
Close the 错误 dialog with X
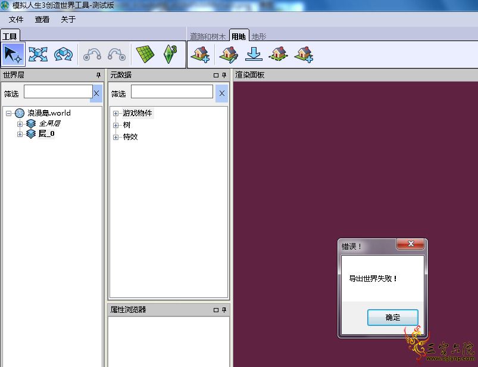(x=410, y=244)
